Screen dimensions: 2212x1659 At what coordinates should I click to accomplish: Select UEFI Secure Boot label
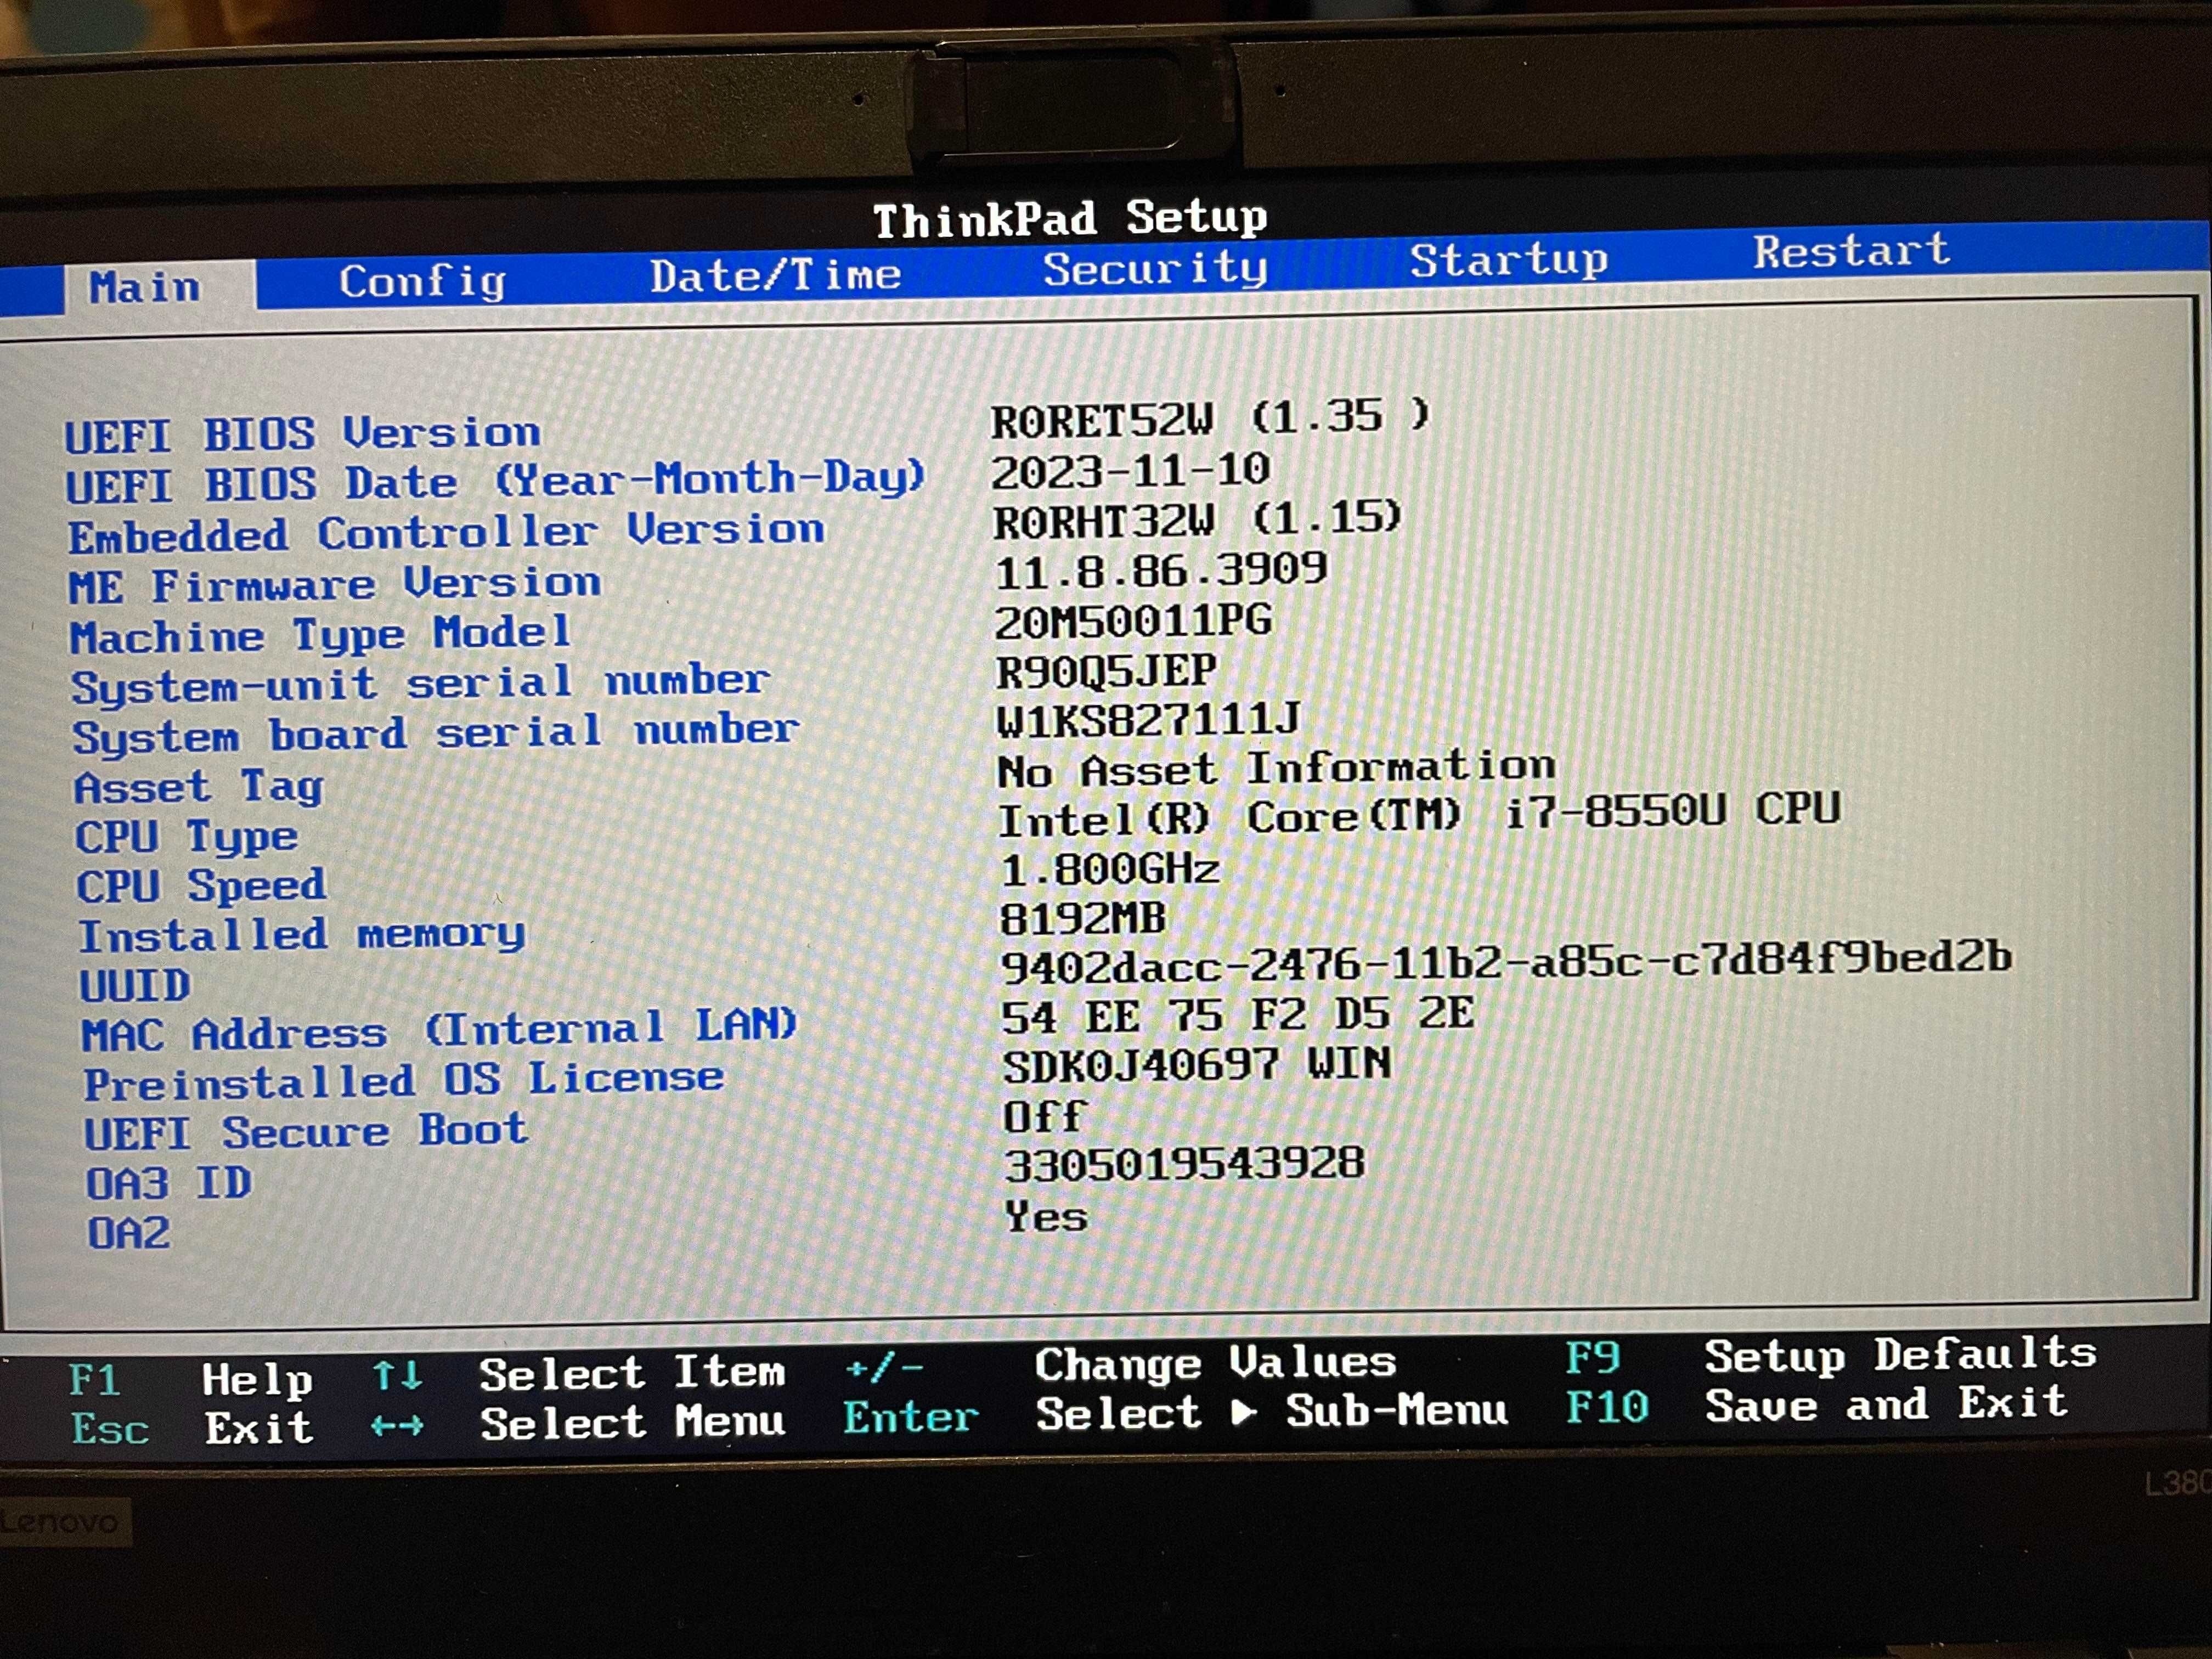point(305,1132)
